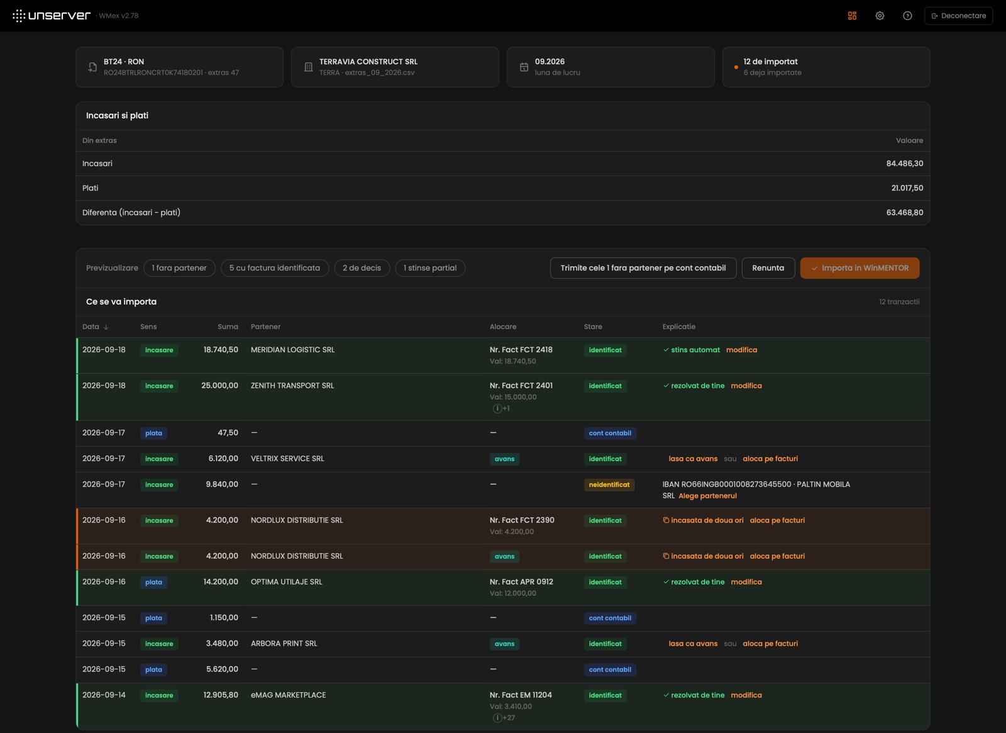Image resolution: width=1006 pixels, height=733 pixels.
Task: Choose lasa ca avans for ARBORA PRINT
Action: point(693,644)
